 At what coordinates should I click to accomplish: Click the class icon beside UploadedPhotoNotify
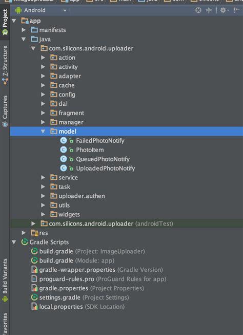(x=63, y=168)
